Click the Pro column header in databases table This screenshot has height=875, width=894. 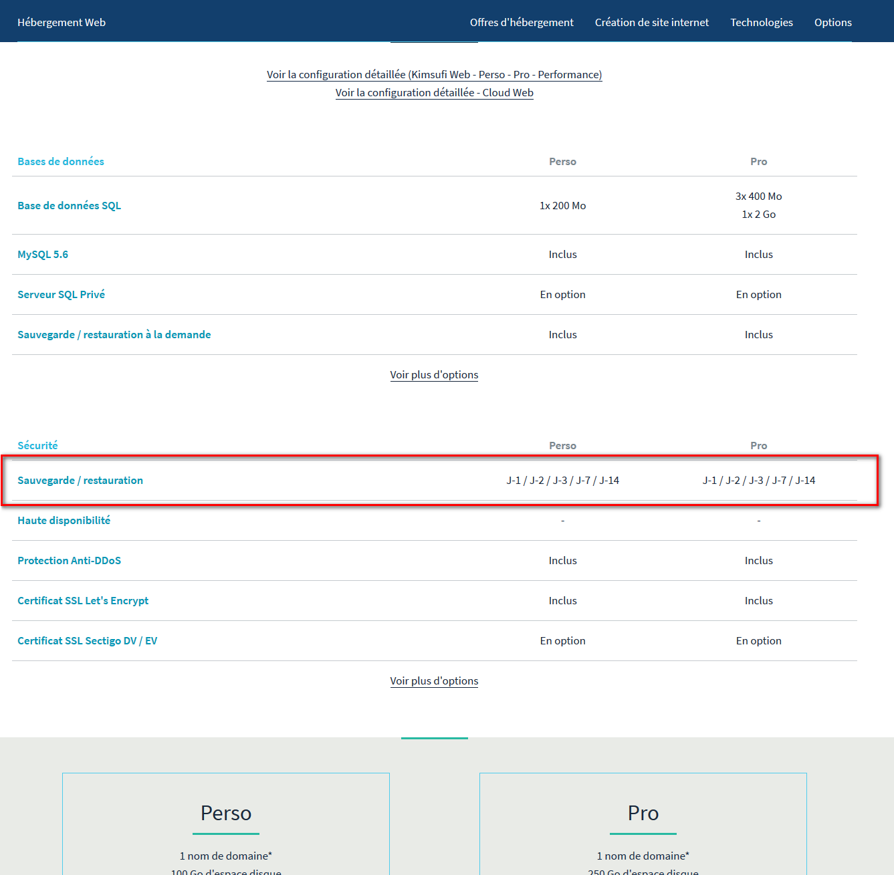pos(759,161)
